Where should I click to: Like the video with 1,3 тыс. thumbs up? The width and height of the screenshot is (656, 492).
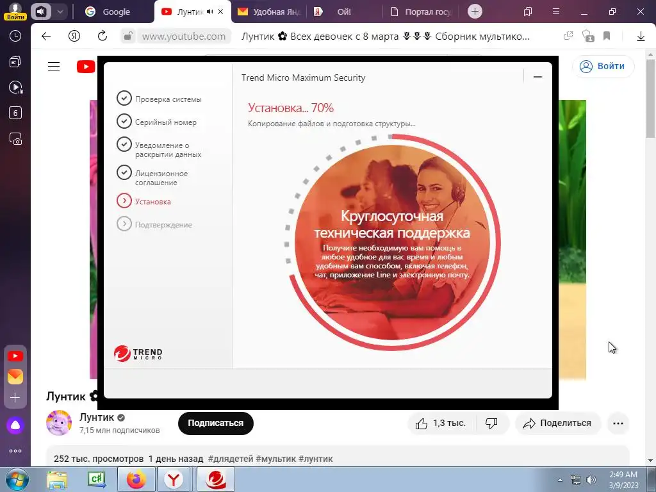(x=441, y=423)
